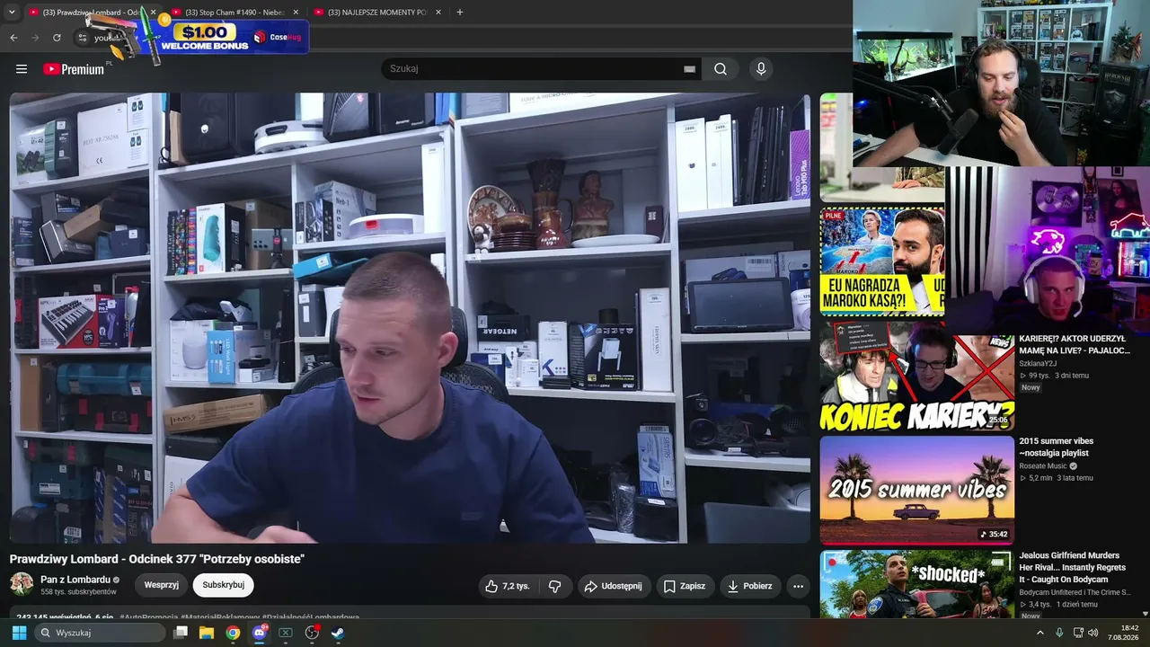Download the video with Pobierz
Image resolution: width=1150 pixels, height=647 pixels.
(x=750, y=586)
